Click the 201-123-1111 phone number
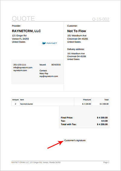 [20, 65]
